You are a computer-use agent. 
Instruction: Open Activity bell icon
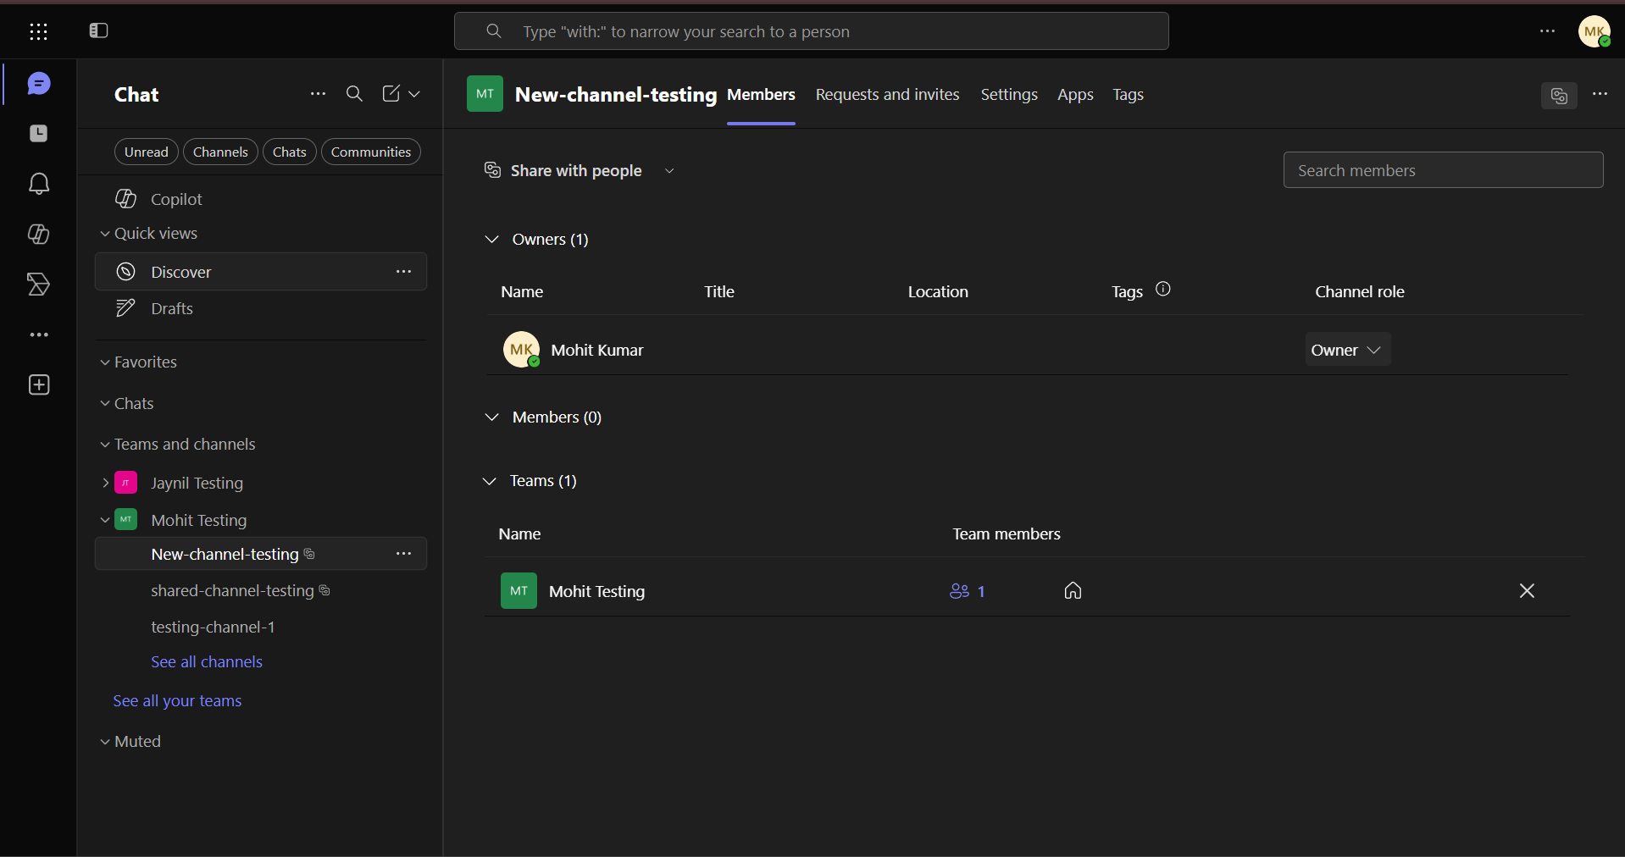tap(39, 184)
